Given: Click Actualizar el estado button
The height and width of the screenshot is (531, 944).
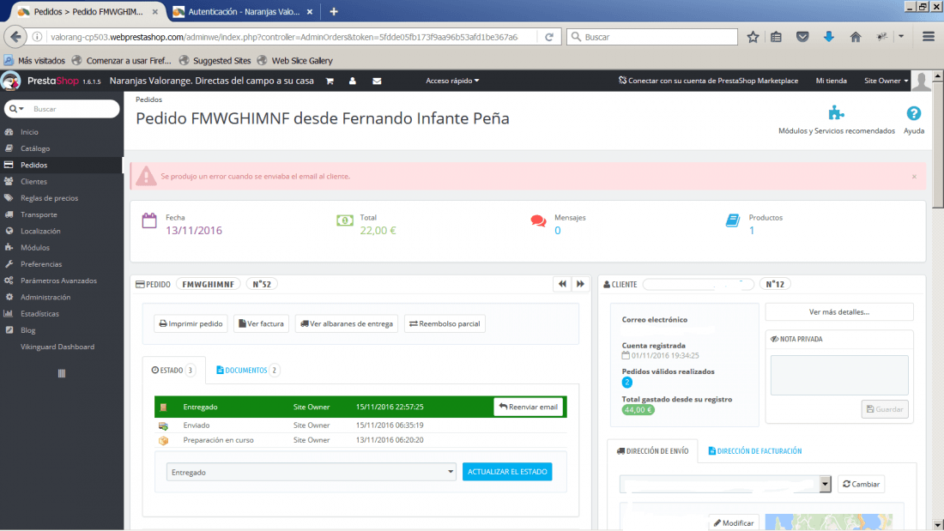Looking at the screenshot, I should (x=507, y=472).
